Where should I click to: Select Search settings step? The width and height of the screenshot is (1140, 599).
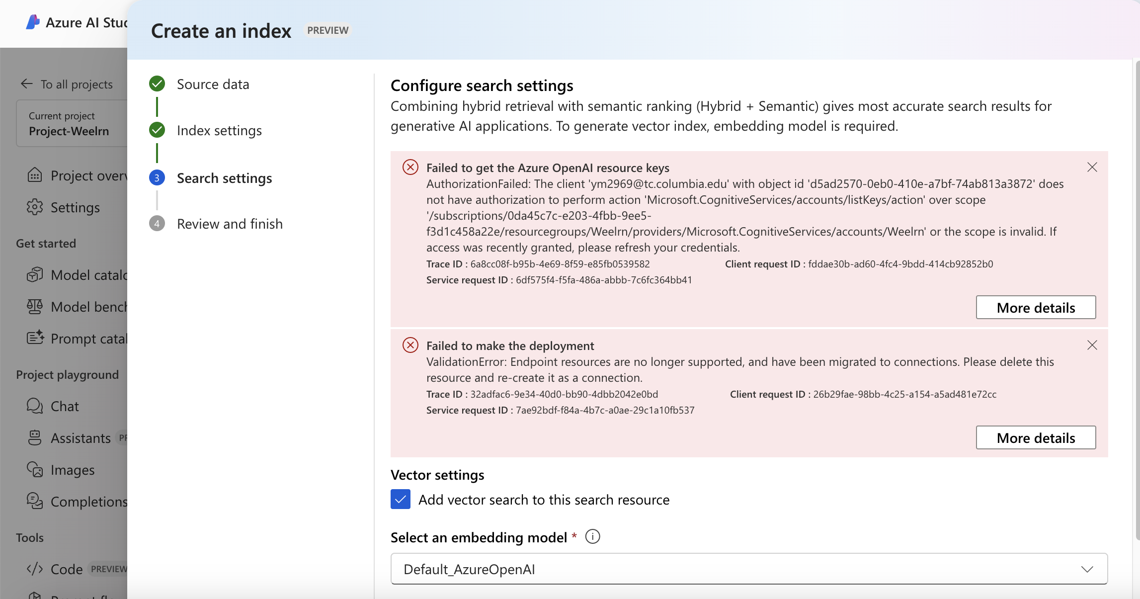pyautogui.click(x=224, y=178)
